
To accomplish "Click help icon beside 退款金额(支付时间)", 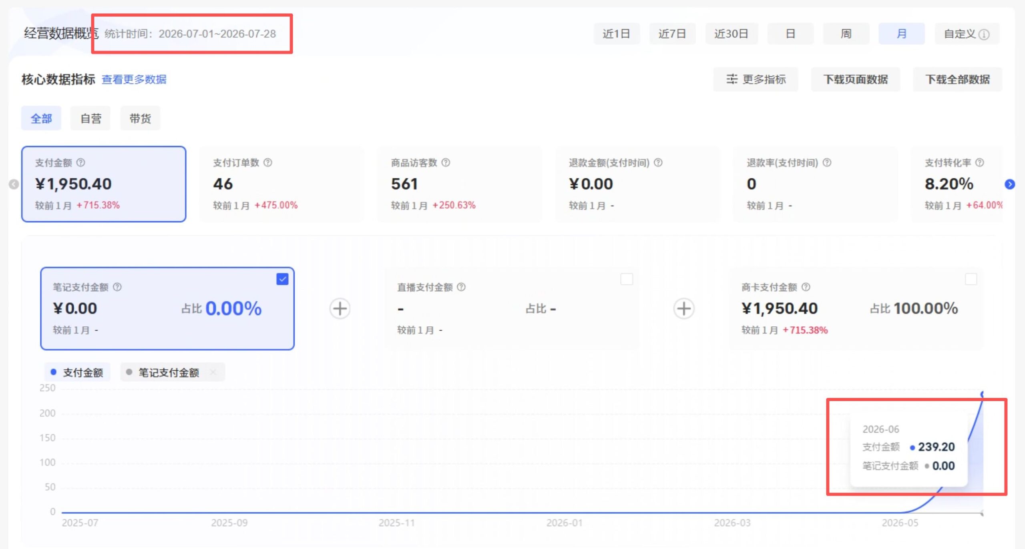I will click(x=658, y=163).
